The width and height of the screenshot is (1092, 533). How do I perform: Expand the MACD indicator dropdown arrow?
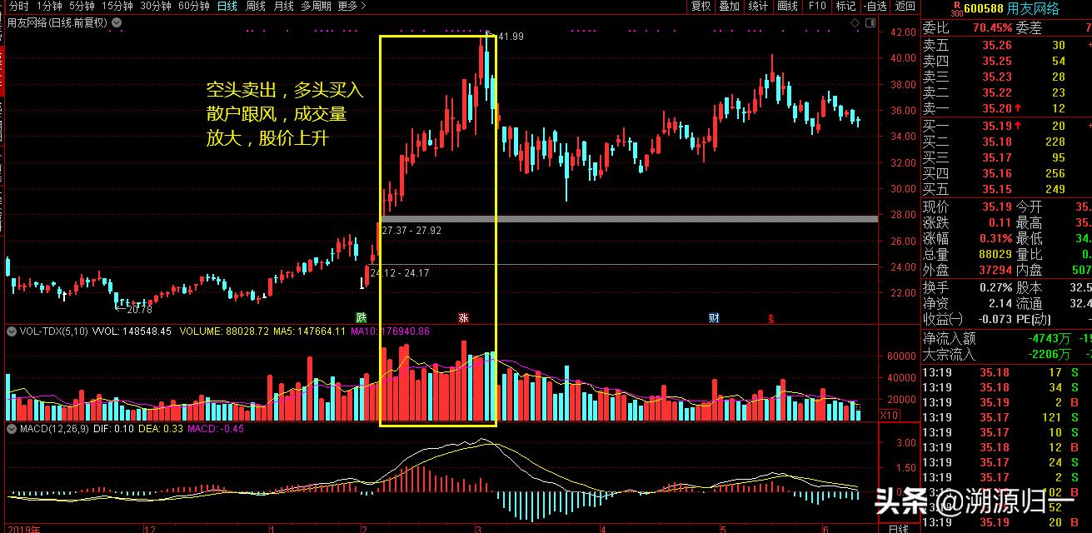pyautogui.click(x=10, y=428)
